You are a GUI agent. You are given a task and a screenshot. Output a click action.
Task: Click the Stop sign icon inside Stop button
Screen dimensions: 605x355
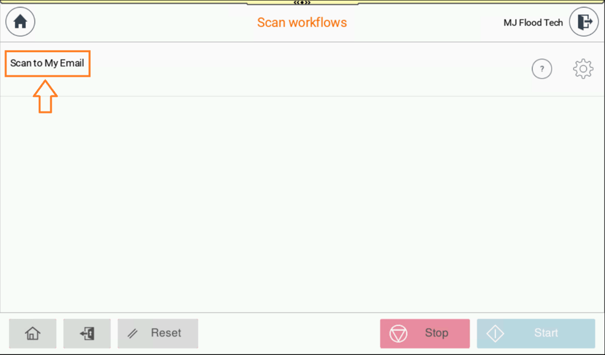399,333
